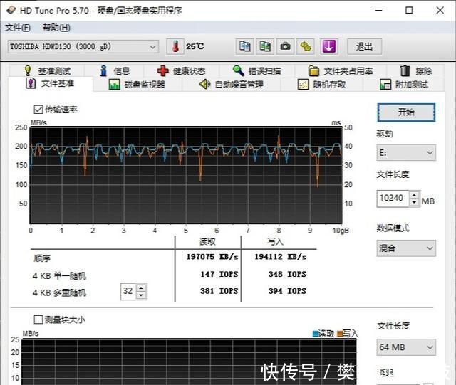Switch to the 自动噪音管理 tab
The height and width of the screenshot is (385, 456).
(x=231, y=85)
